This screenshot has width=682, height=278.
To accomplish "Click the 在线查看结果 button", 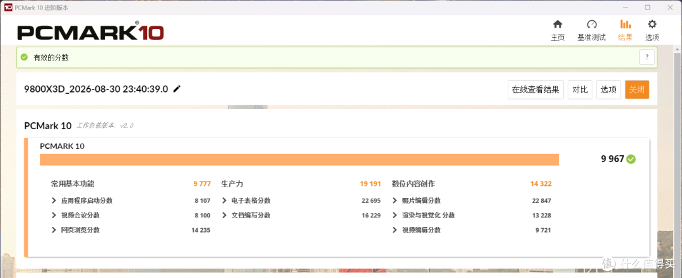I will 536,90.
